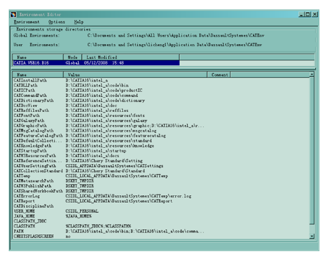This screenshot has width=330, height=258.
Task: Select the CATW3ResourcesPath variable
Action: pos(35,155)
